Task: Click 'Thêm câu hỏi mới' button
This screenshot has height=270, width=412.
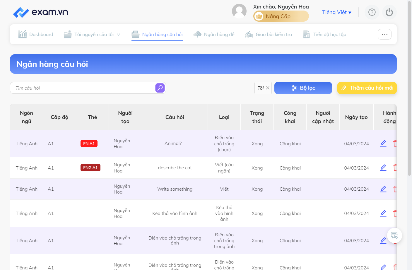Action: [367, 88]
